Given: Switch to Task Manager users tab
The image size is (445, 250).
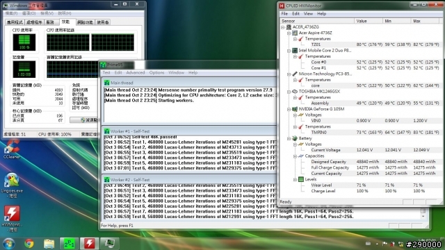Looking at the screenshot, I should pyautogui.click(x=103, y=22).
